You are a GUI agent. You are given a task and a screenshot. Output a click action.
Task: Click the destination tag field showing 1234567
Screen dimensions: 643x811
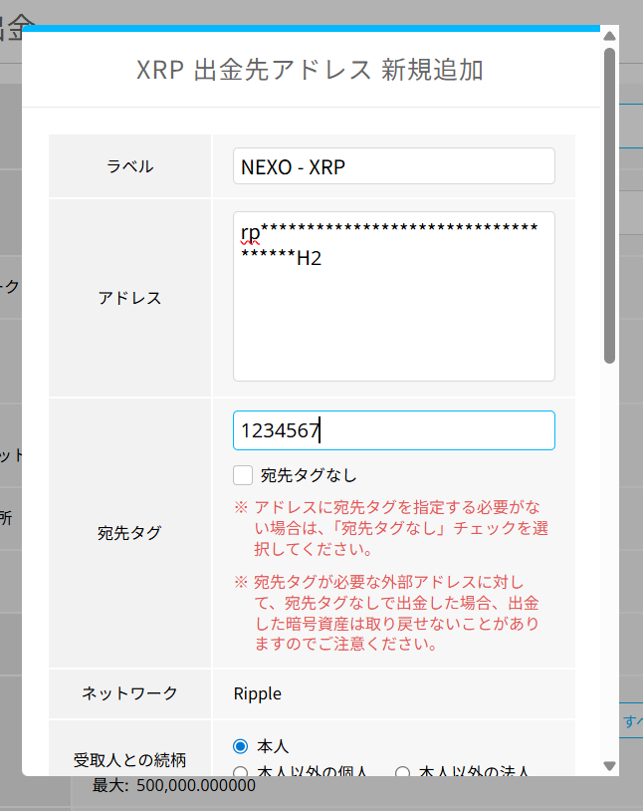[393, 430]
